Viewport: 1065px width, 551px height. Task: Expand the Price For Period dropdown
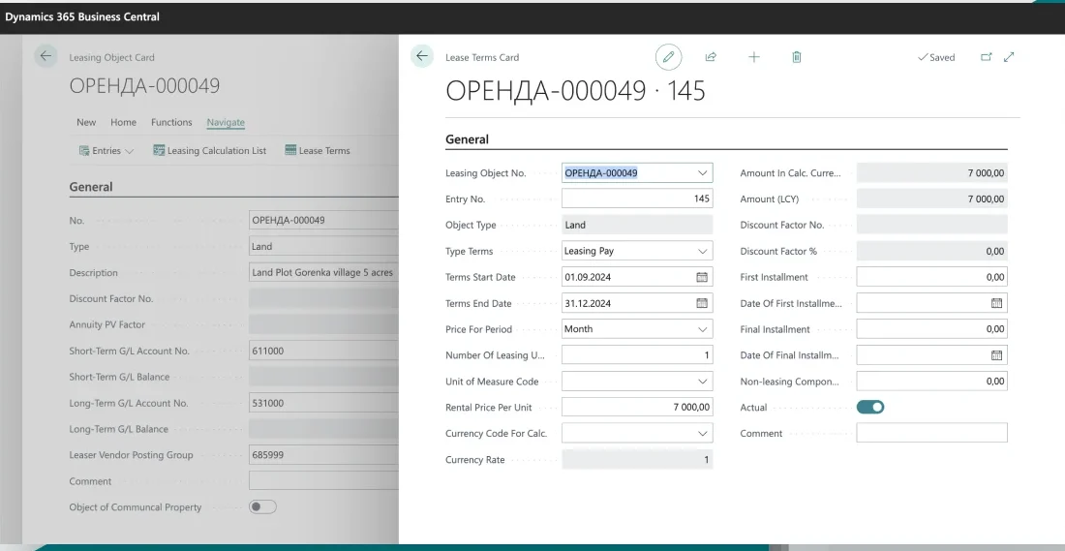click(702, 329)
